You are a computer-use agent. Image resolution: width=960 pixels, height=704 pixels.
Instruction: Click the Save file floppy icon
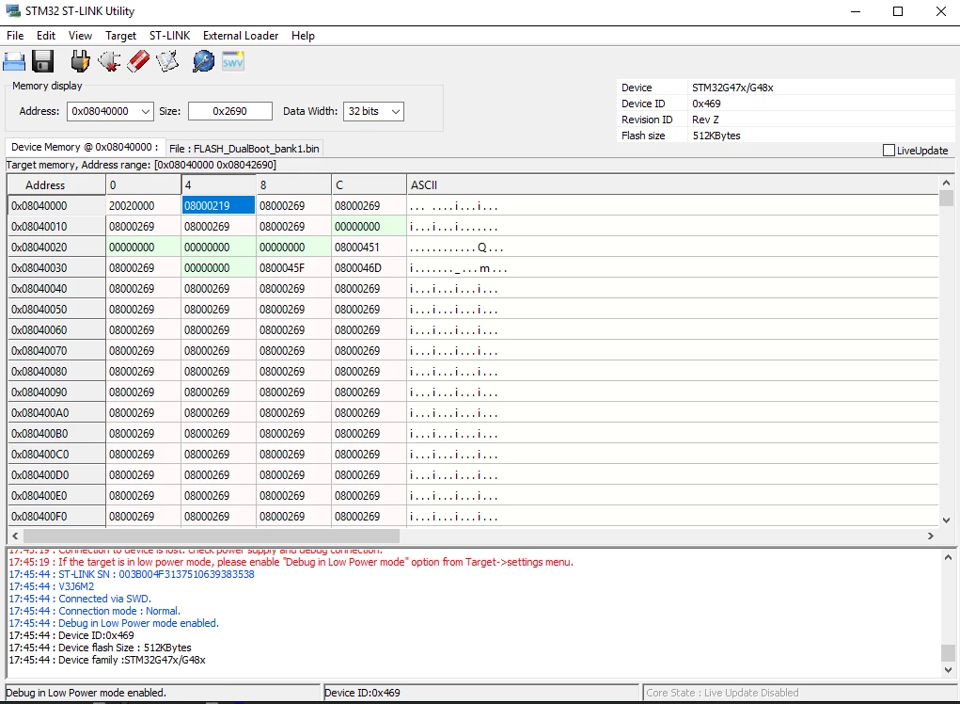[43, 62]
